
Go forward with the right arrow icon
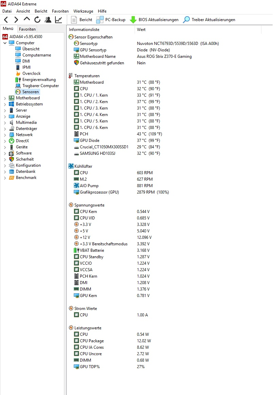coord(16,20)
